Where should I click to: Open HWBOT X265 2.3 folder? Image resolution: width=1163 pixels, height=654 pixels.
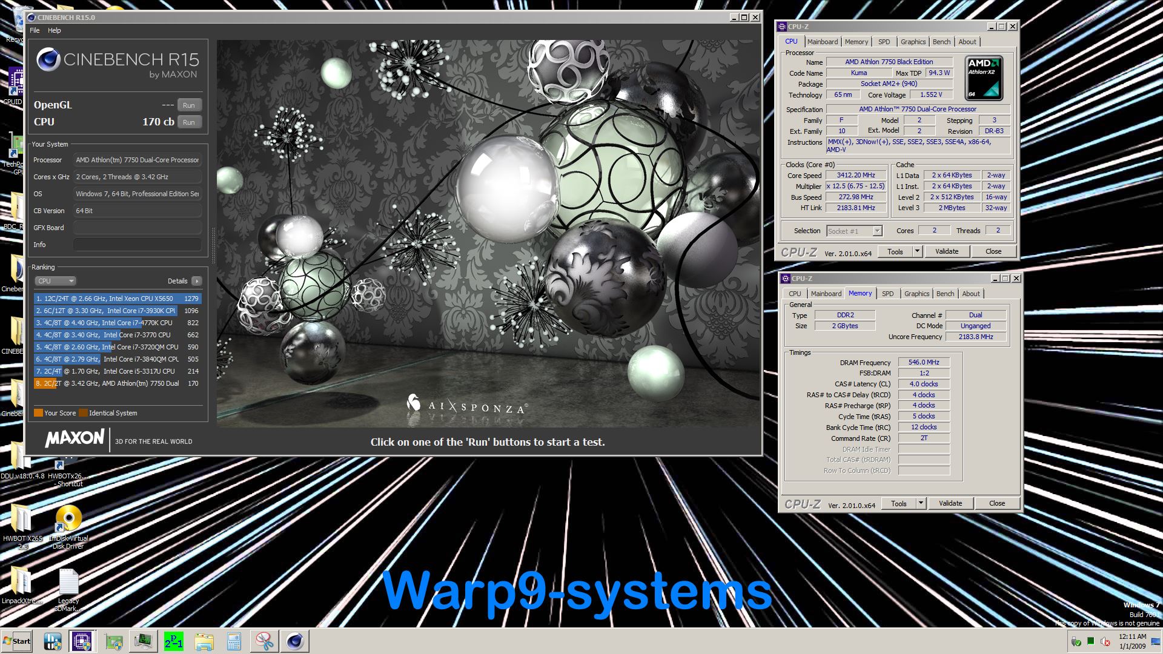22,527
